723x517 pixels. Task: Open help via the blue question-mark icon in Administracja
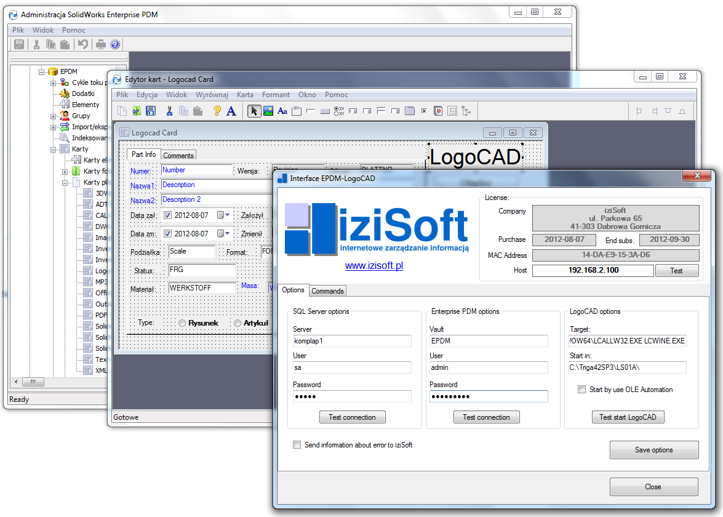click(x=115, y=44)
